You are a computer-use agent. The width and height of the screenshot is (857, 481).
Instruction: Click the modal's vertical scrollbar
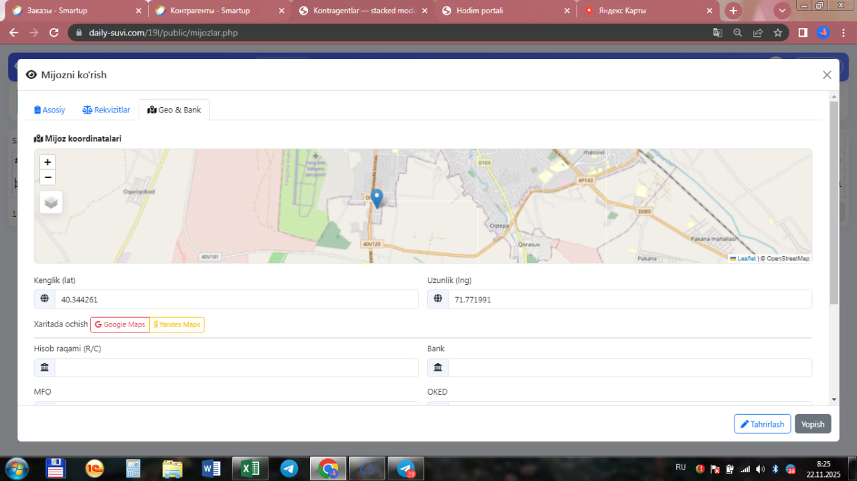point(834,201)
